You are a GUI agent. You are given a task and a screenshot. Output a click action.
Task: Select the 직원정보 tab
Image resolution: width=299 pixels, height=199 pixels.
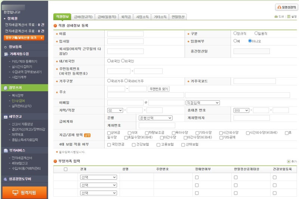coord(62,17)
